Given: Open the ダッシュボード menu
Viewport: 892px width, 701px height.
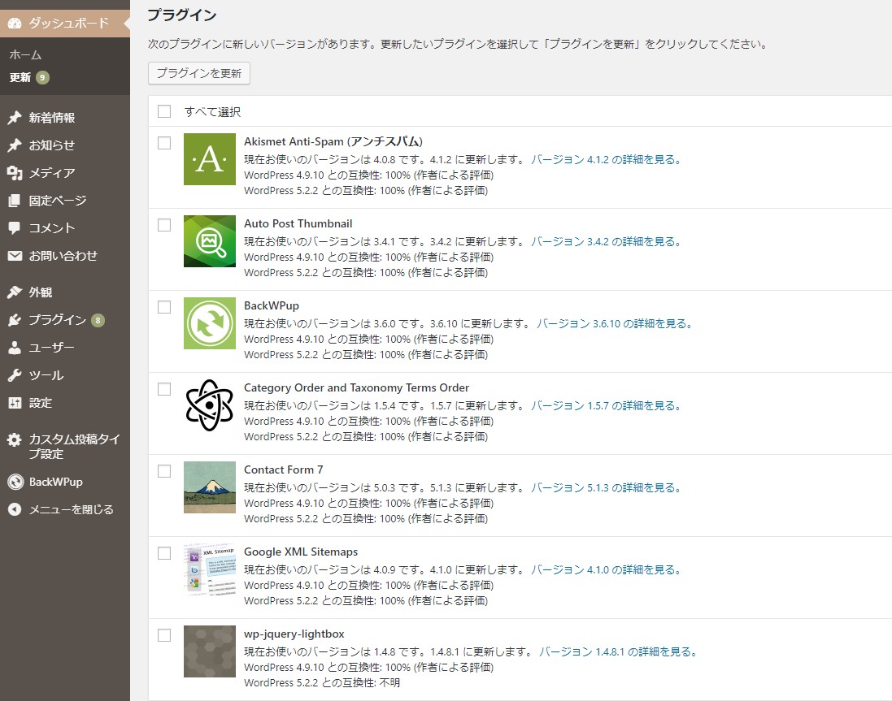Looking at the screenshot, I should pos(65,24).
